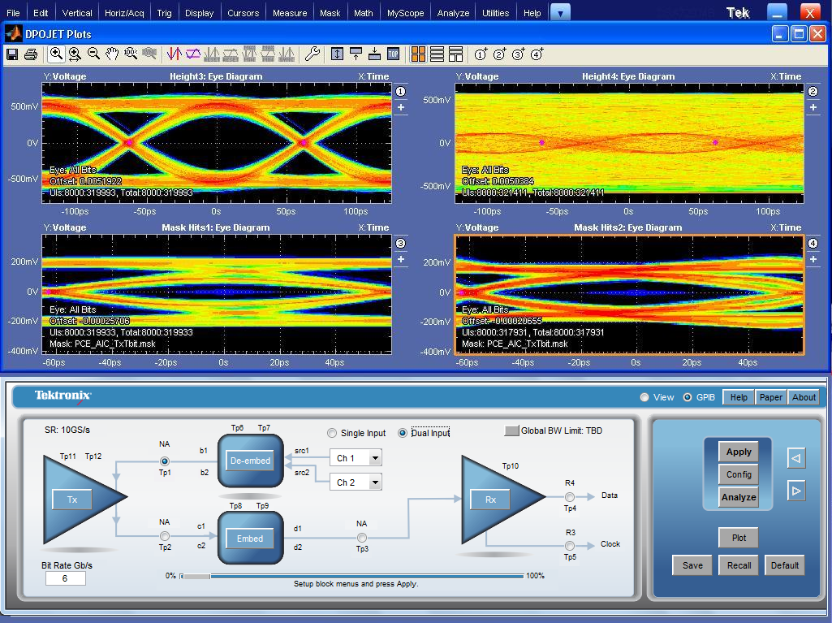Screen dimensions: 832x623
Task: Open the Measure menu
Action: click(x=290, y=13)
